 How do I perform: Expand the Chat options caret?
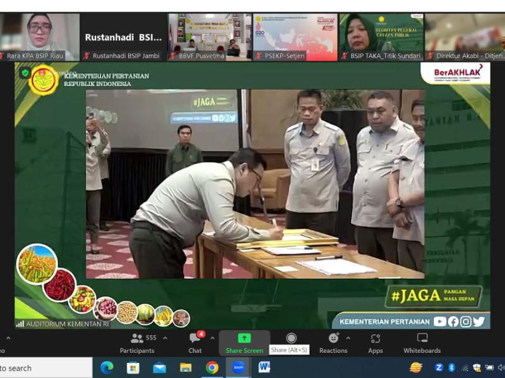pyautogui.click(x=212, y=338)
